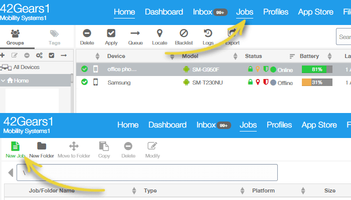Click model SM-T230NU cell
The width and height of the screenshot is (351, 200).
coord(208,82)
